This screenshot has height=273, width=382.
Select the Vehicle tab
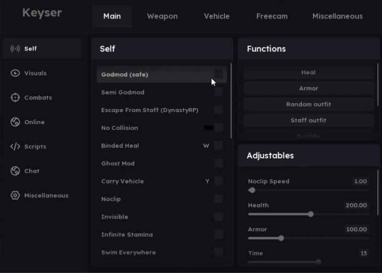tap(216, 16)
